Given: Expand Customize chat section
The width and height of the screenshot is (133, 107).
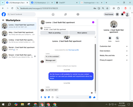Looking at the screenshot, I should click(x=114, y=46).
